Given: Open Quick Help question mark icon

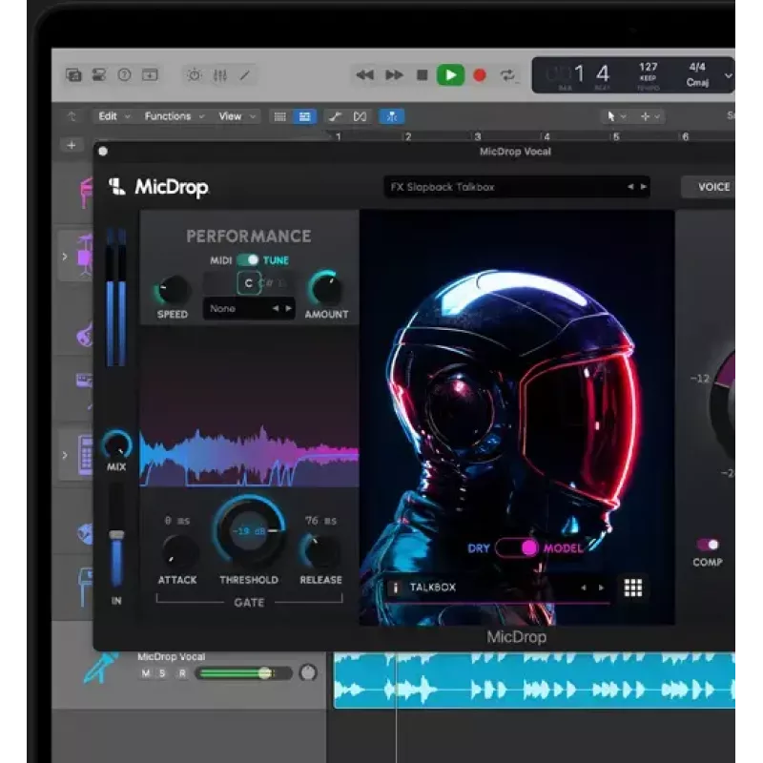Looking at the screenshot, I should click(125, 75).
